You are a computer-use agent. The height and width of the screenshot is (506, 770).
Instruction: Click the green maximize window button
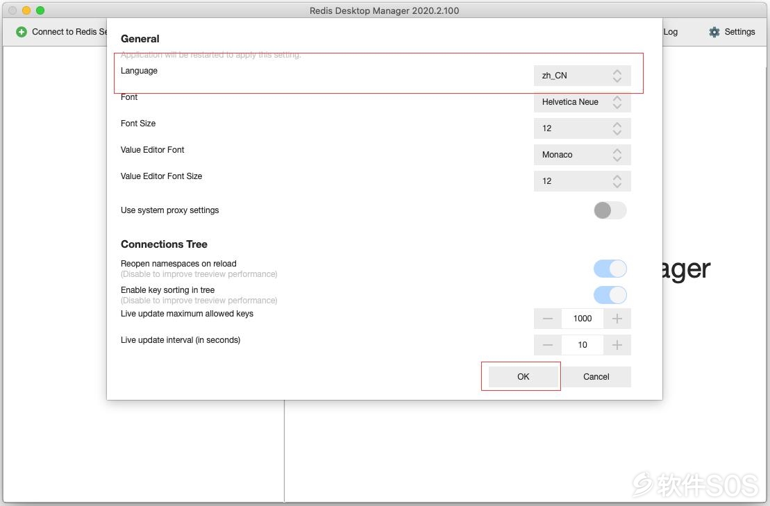(40, 10)
